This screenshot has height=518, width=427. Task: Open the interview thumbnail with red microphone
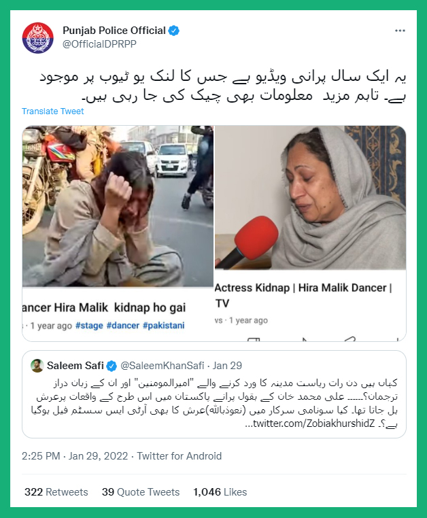point(310,198)
